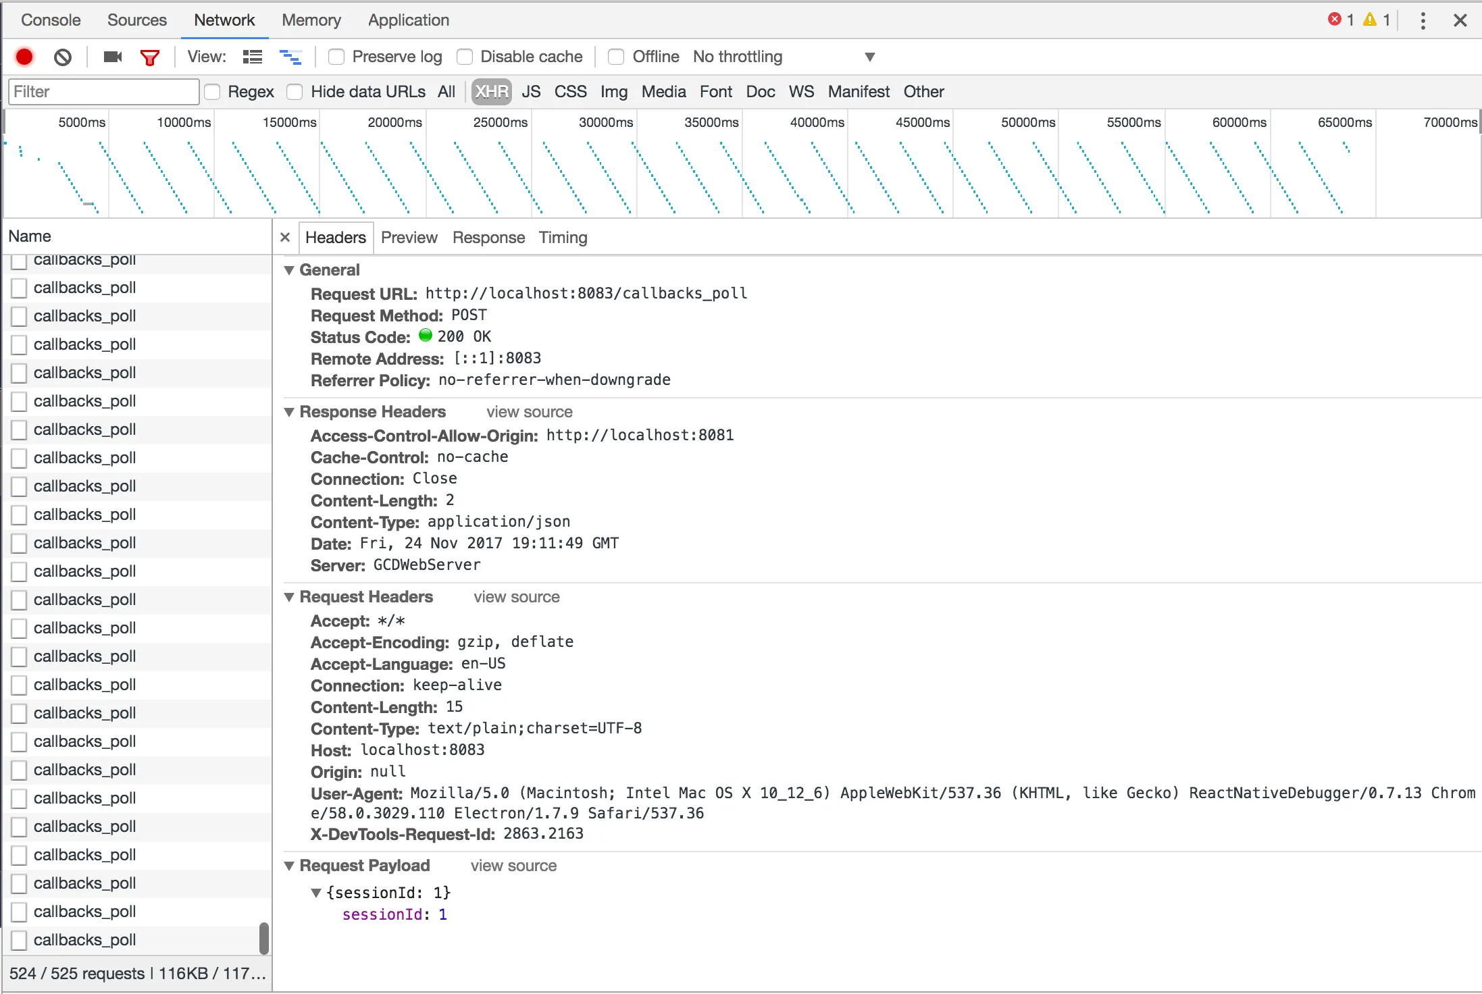Collapse the Response Headers section
Image resolution: width=1482 pixels, height=994 pixels.
click(289, 412)
